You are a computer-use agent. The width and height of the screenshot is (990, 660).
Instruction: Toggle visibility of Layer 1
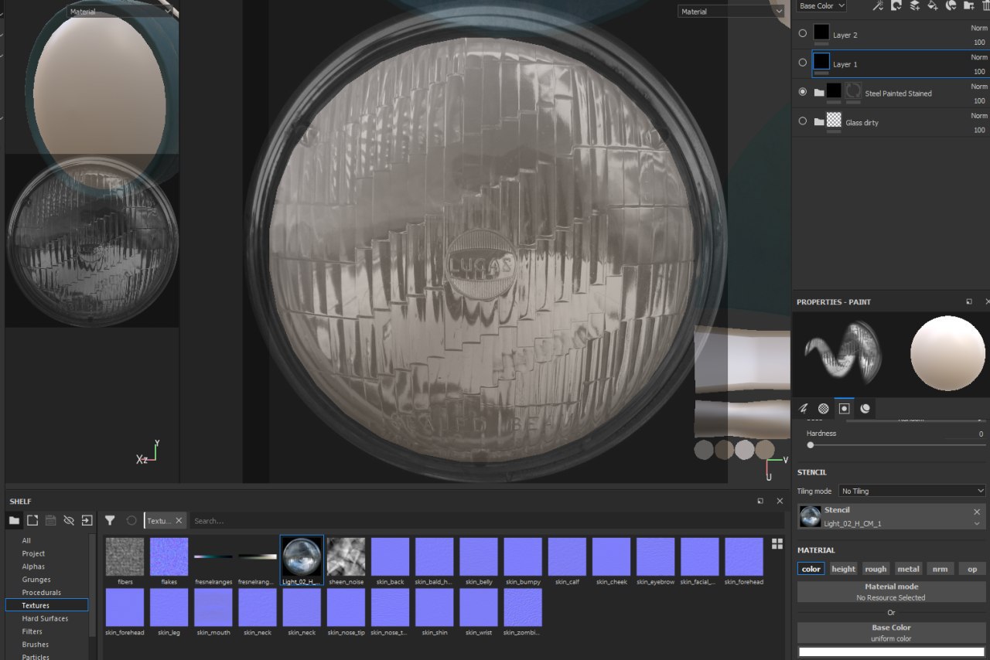point(803,63)
